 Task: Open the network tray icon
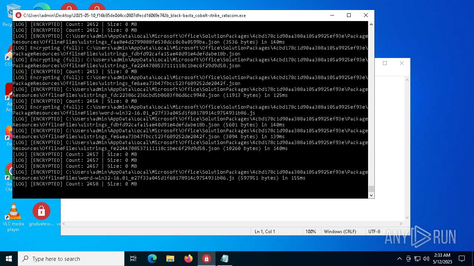click(417, 259)
